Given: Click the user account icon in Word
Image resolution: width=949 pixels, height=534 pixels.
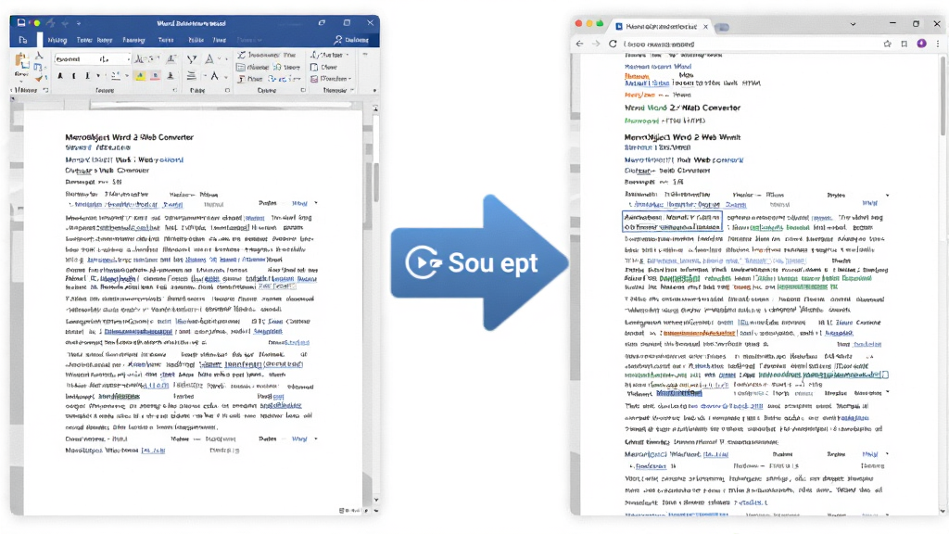Looking at the screenshot, I should [338, 40].
